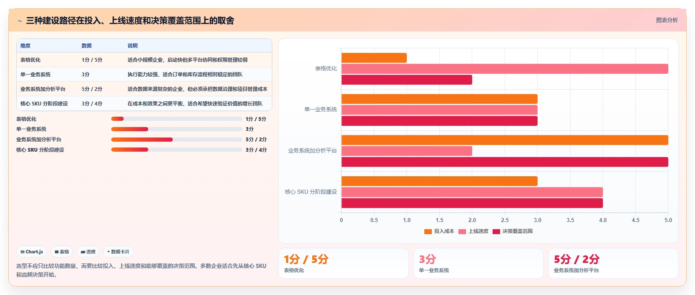The image size is (695, 295).
Task: Click the 5分 / 2分 stat card
Action: [x=613, y=263]
